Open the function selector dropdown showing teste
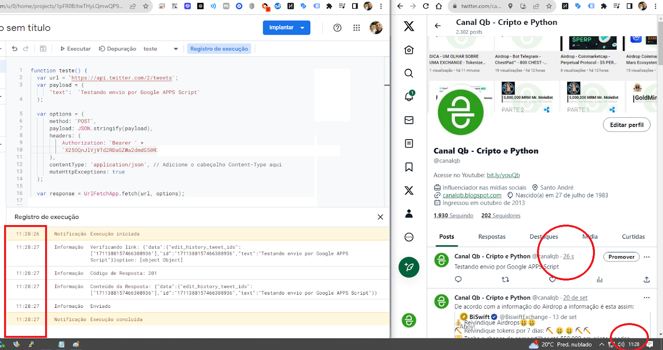Image resolution: width=663 pixels, height=350 pixels. 161,48
